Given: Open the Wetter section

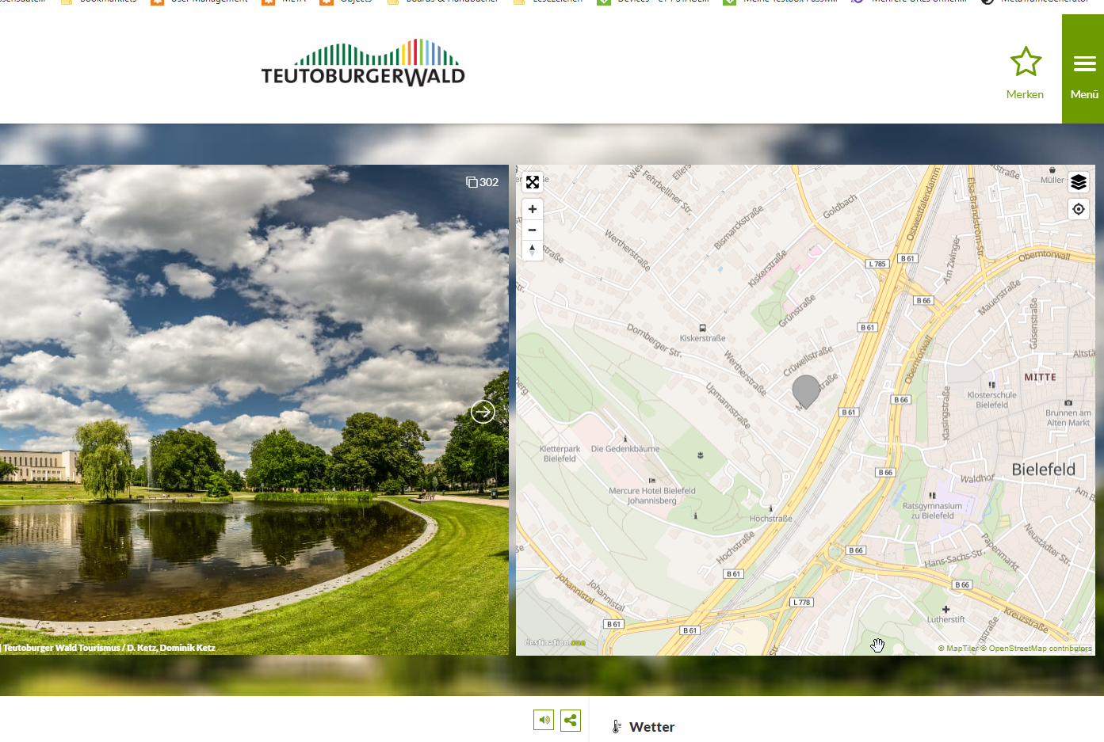Looking at the screenshot, I should coord(651,727).
